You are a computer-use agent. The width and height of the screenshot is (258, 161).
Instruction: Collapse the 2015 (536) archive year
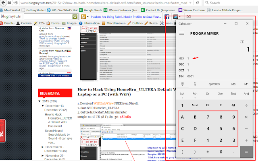pyautogui.click(x=40, y=101)
